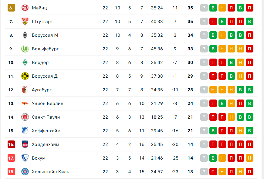Open the Майнц team page

[x=39, y=8]
